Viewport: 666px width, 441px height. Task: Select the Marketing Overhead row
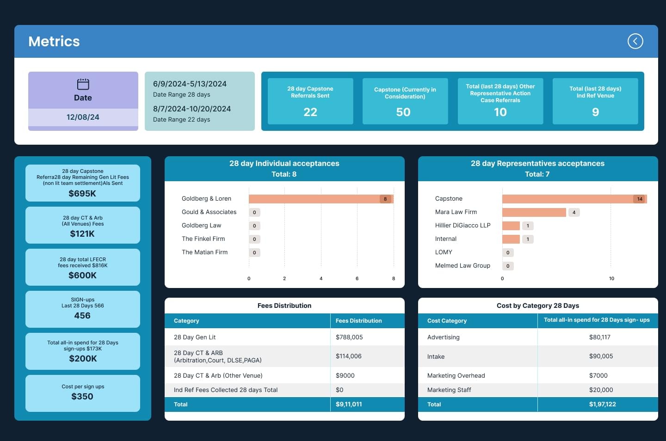538,375
